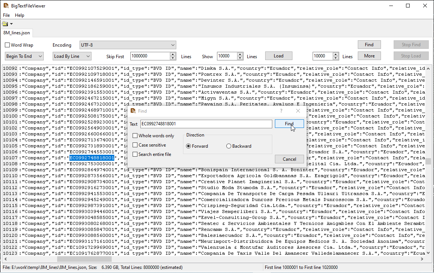434x273 pixels.
Task: Select the Forward direction radio button
Action: coord(189,146)
